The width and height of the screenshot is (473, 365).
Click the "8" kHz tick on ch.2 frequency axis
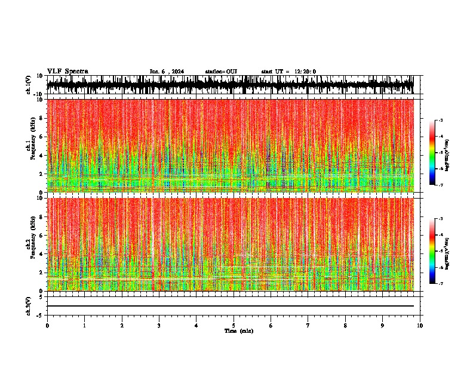[41, 217]
